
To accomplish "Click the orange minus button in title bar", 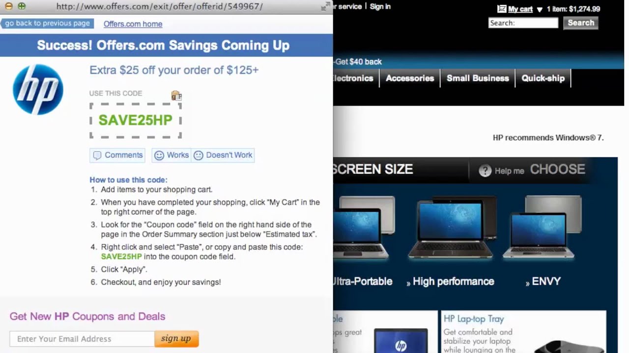I will 8,6.
